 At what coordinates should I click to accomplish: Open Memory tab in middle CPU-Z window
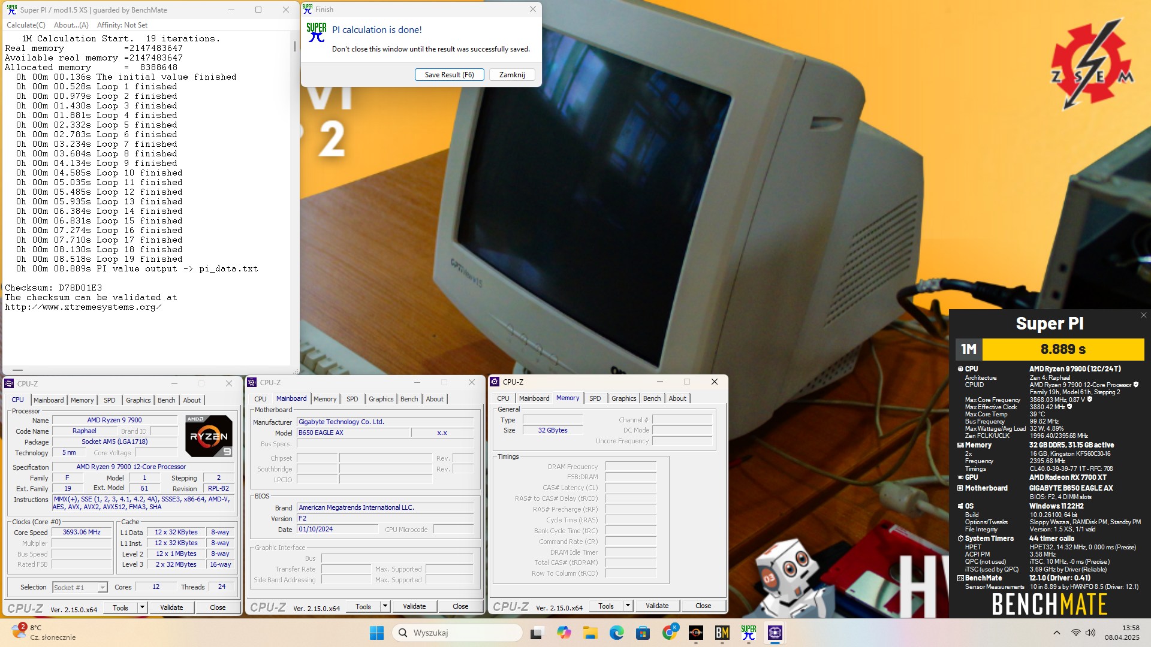(325, 399)
